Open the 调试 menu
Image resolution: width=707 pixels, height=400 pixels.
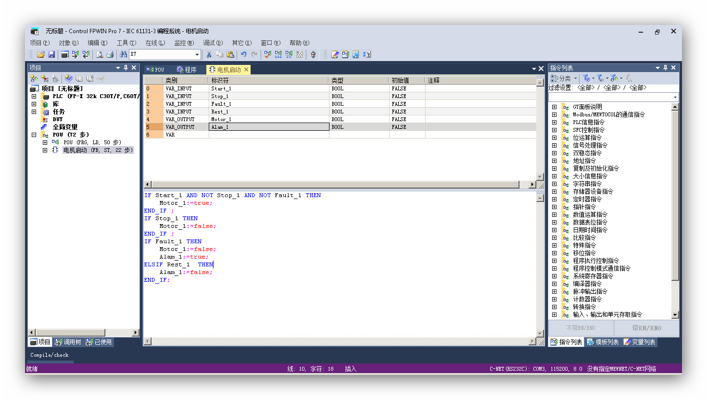click(x=213, y=43)
